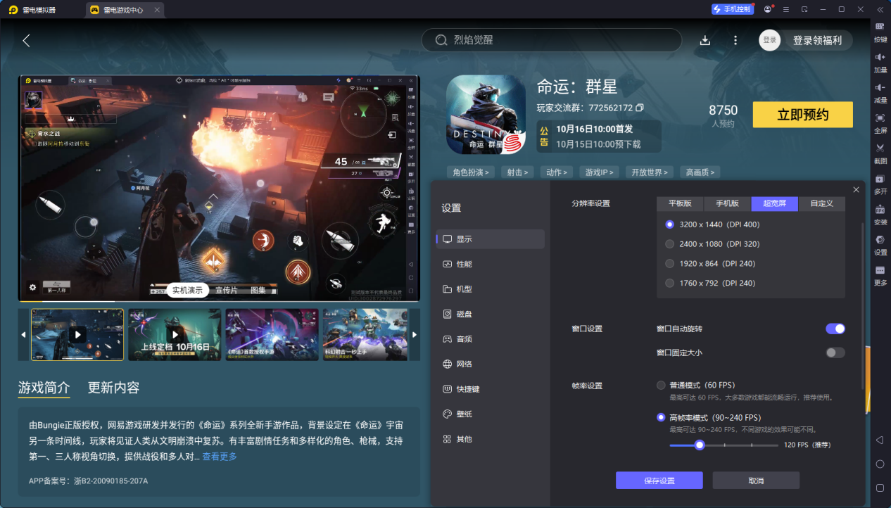Open the download manager icon
Screen dimensions: 891x508
click(x=705, y=41)
